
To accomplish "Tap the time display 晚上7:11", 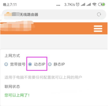I will pos(10,5).
